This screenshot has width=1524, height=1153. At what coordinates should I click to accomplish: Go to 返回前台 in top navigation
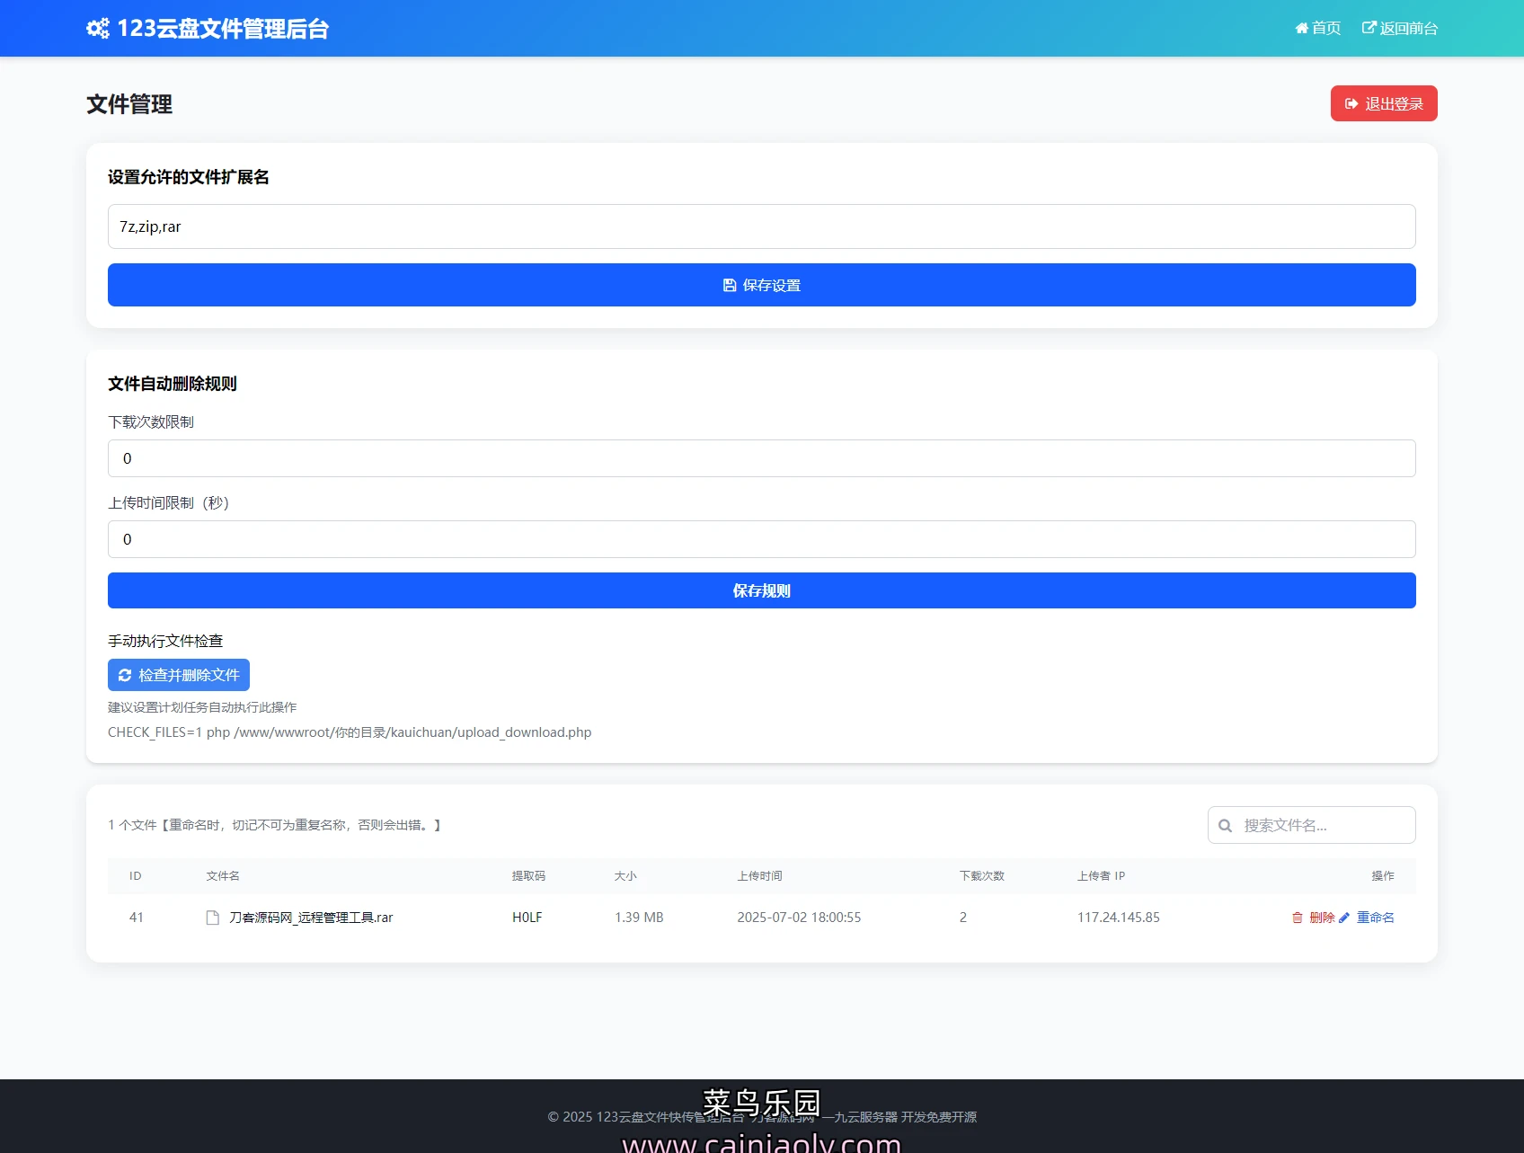(1408, 29)
